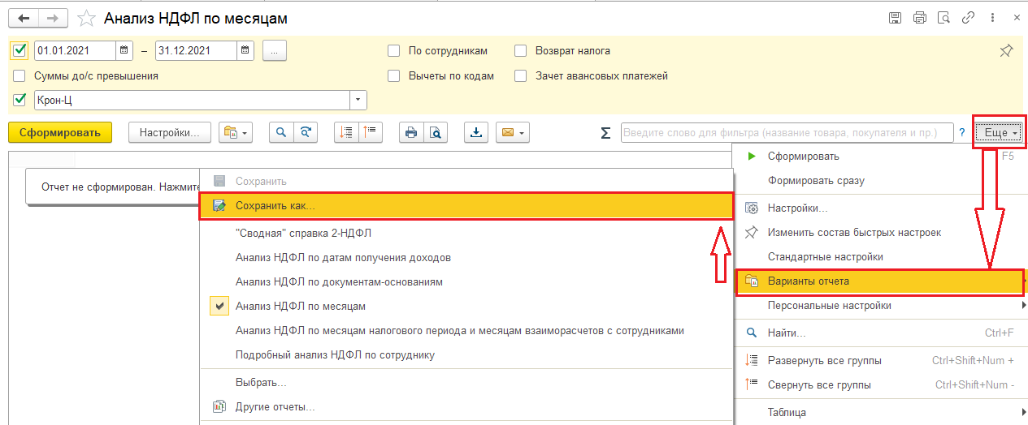Open 'Другие отчеты...' menu entry
Screen dimensions: 1028x425
coord(466,406)
